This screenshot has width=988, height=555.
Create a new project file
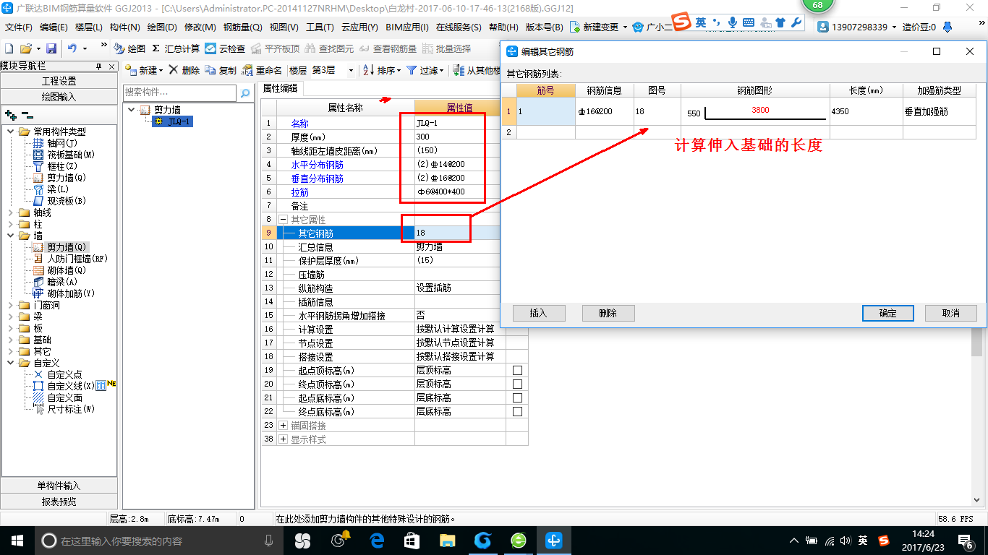pyautogui.click(x=9, y=48)
